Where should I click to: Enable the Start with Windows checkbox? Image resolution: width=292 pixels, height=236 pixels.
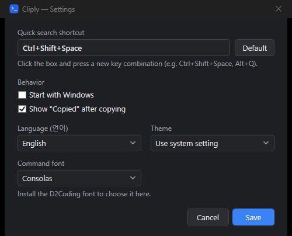22,95
